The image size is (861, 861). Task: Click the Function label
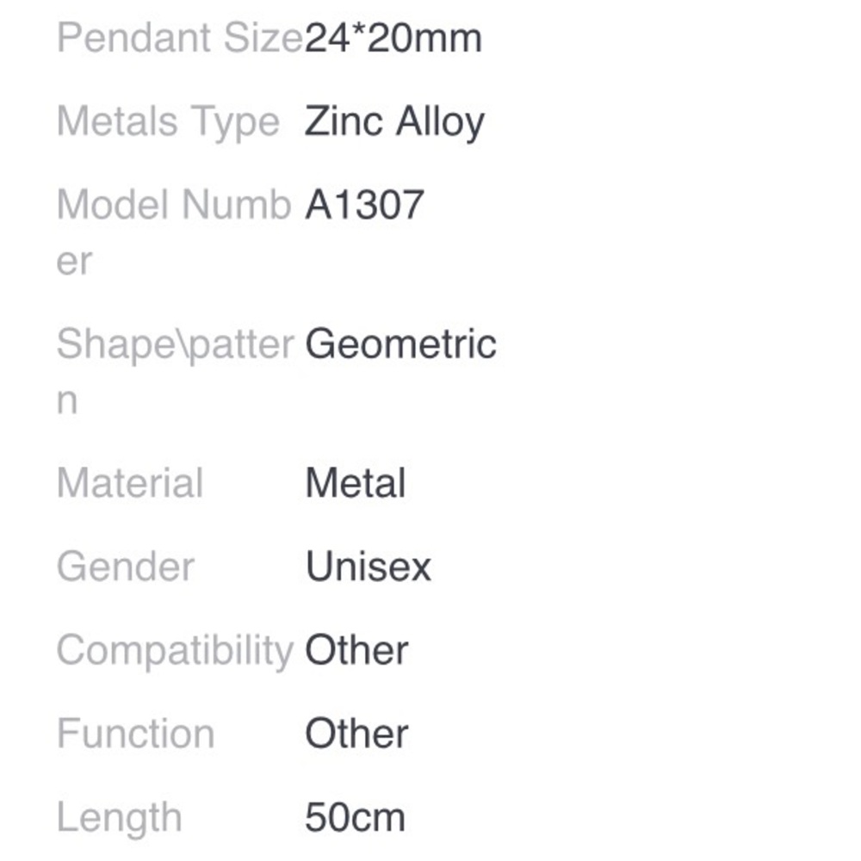136,734
